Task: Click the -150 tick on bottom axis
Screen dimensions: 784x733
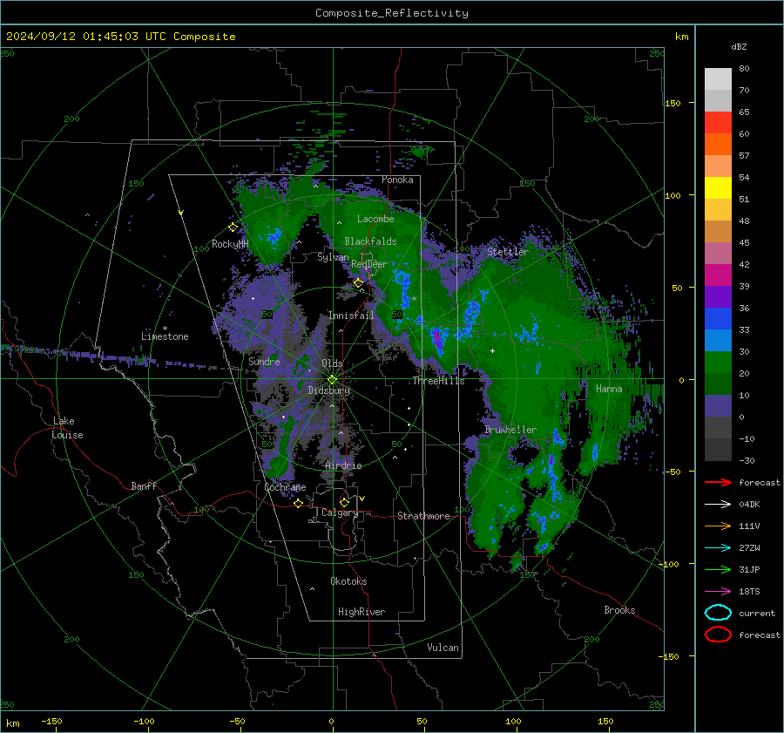Action: [51, 721]
